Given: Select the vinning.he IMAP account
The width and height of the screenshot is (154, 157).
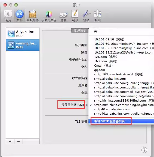Looking at the screenshot, I should 23,45.
